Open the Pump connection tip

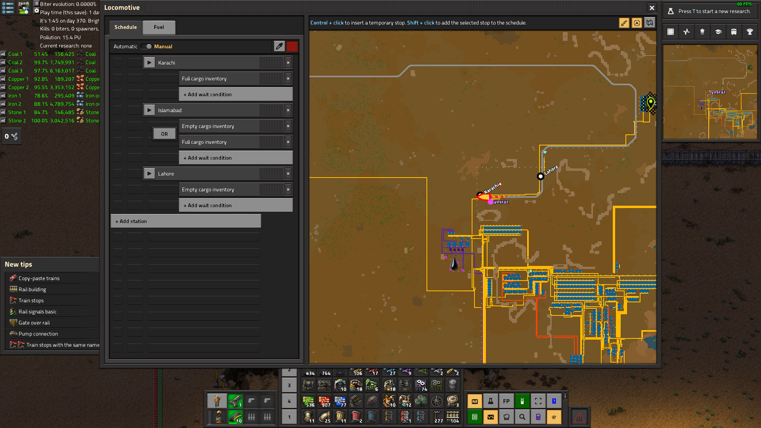tap(52, 334)
